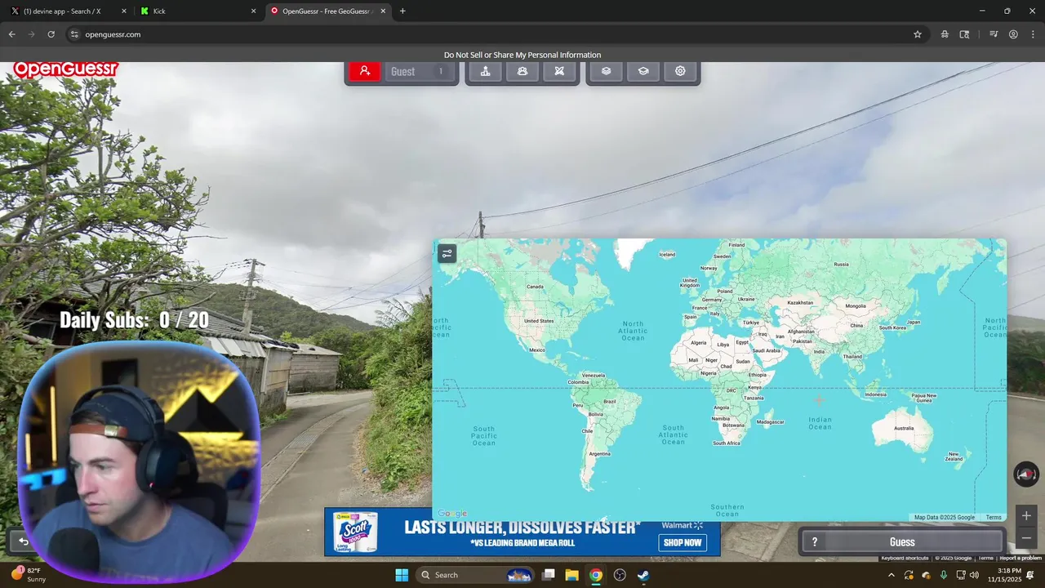Open Task View on taskbar
Viewport: 1045px width, 588px height.
coord(549,575)
